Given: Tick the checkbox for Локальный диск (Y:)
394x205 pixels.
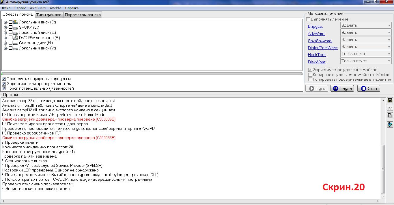Looking at the screenshot, I should point(11,48).
